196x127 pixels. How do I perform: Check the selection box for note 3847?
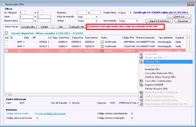6,42
